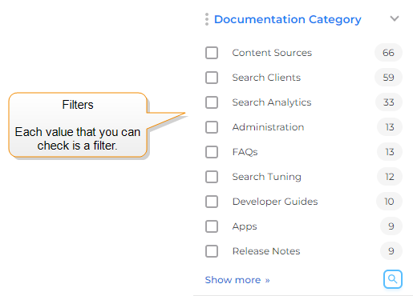The image size is (413, 296).
Task: Select the FAQs checkbox
Action: (212, 152)
